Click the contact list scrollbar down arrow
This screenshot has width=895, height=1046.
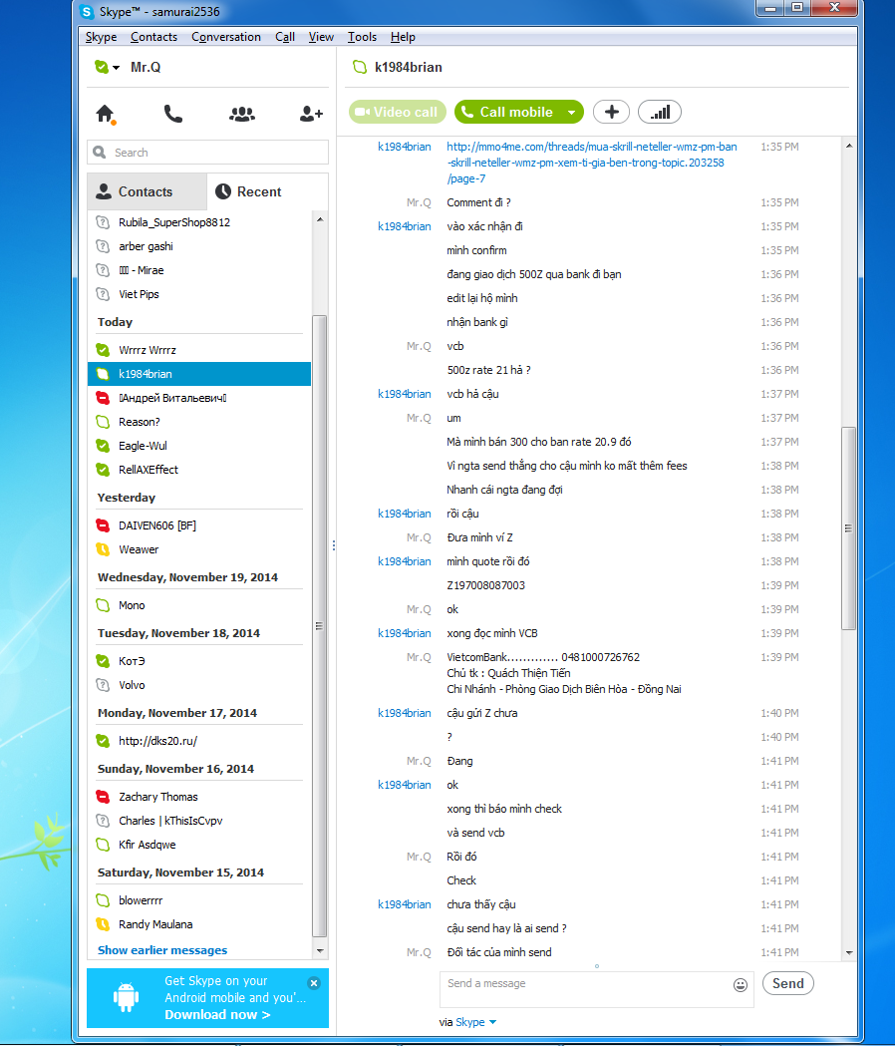pos(320,950)
